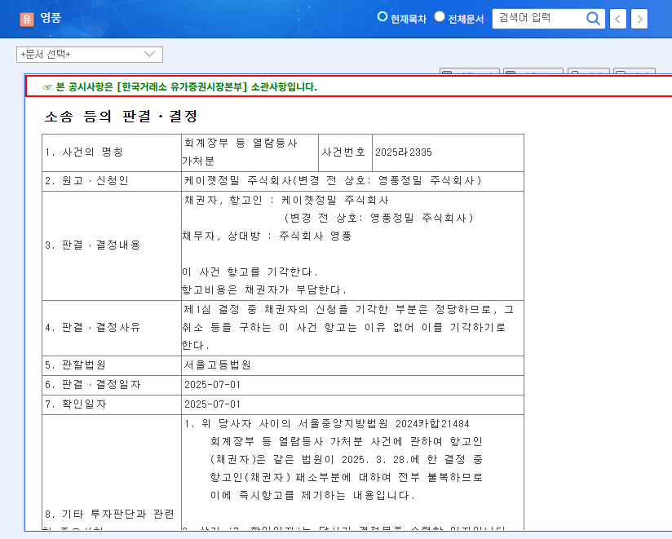
Task: Click the 2025-07-01 date in the 판결ㆍ결정일자 row
Action: pyautogui.click(x=213, y=385)
